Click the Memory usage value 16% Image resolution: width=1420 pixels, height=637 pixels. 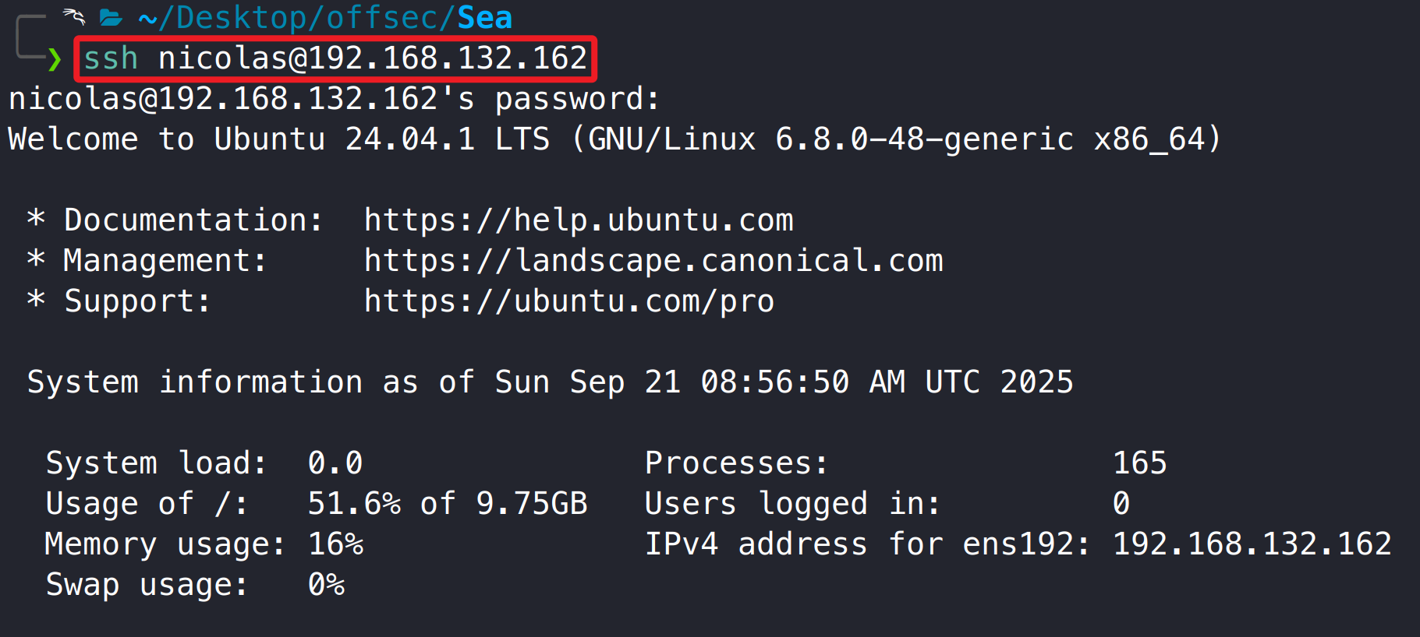coord(335,544)
